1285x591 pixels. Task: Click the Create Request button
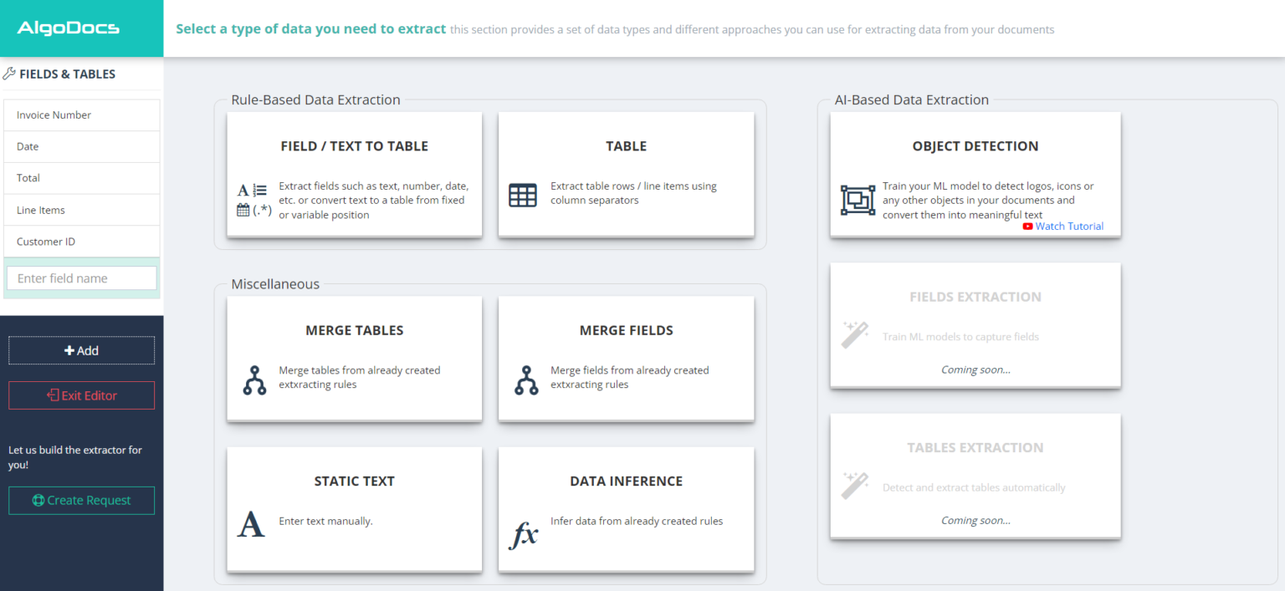coord(81,500)
